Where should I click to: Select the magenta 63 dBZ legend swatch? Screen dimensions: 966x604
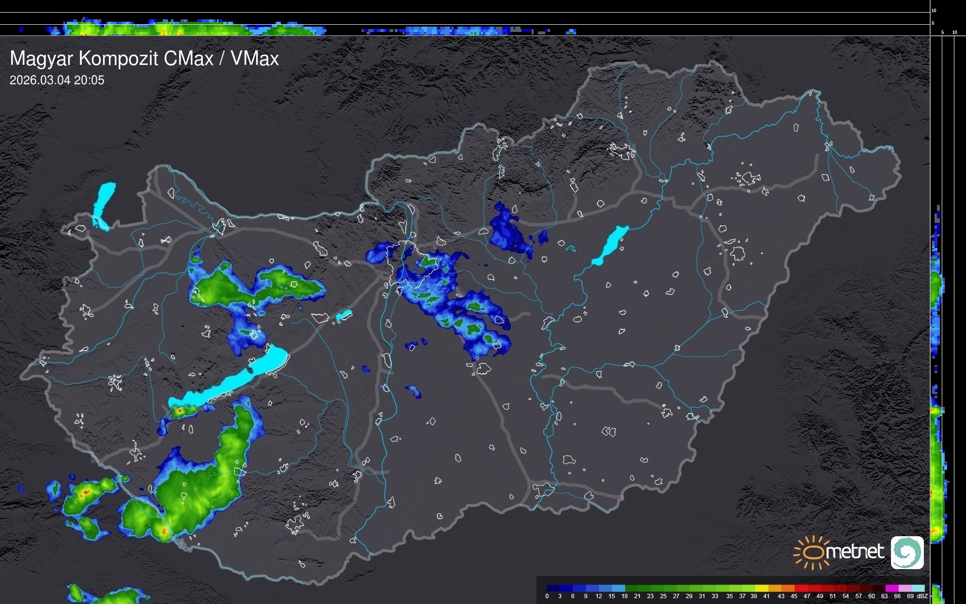[891, 588]
